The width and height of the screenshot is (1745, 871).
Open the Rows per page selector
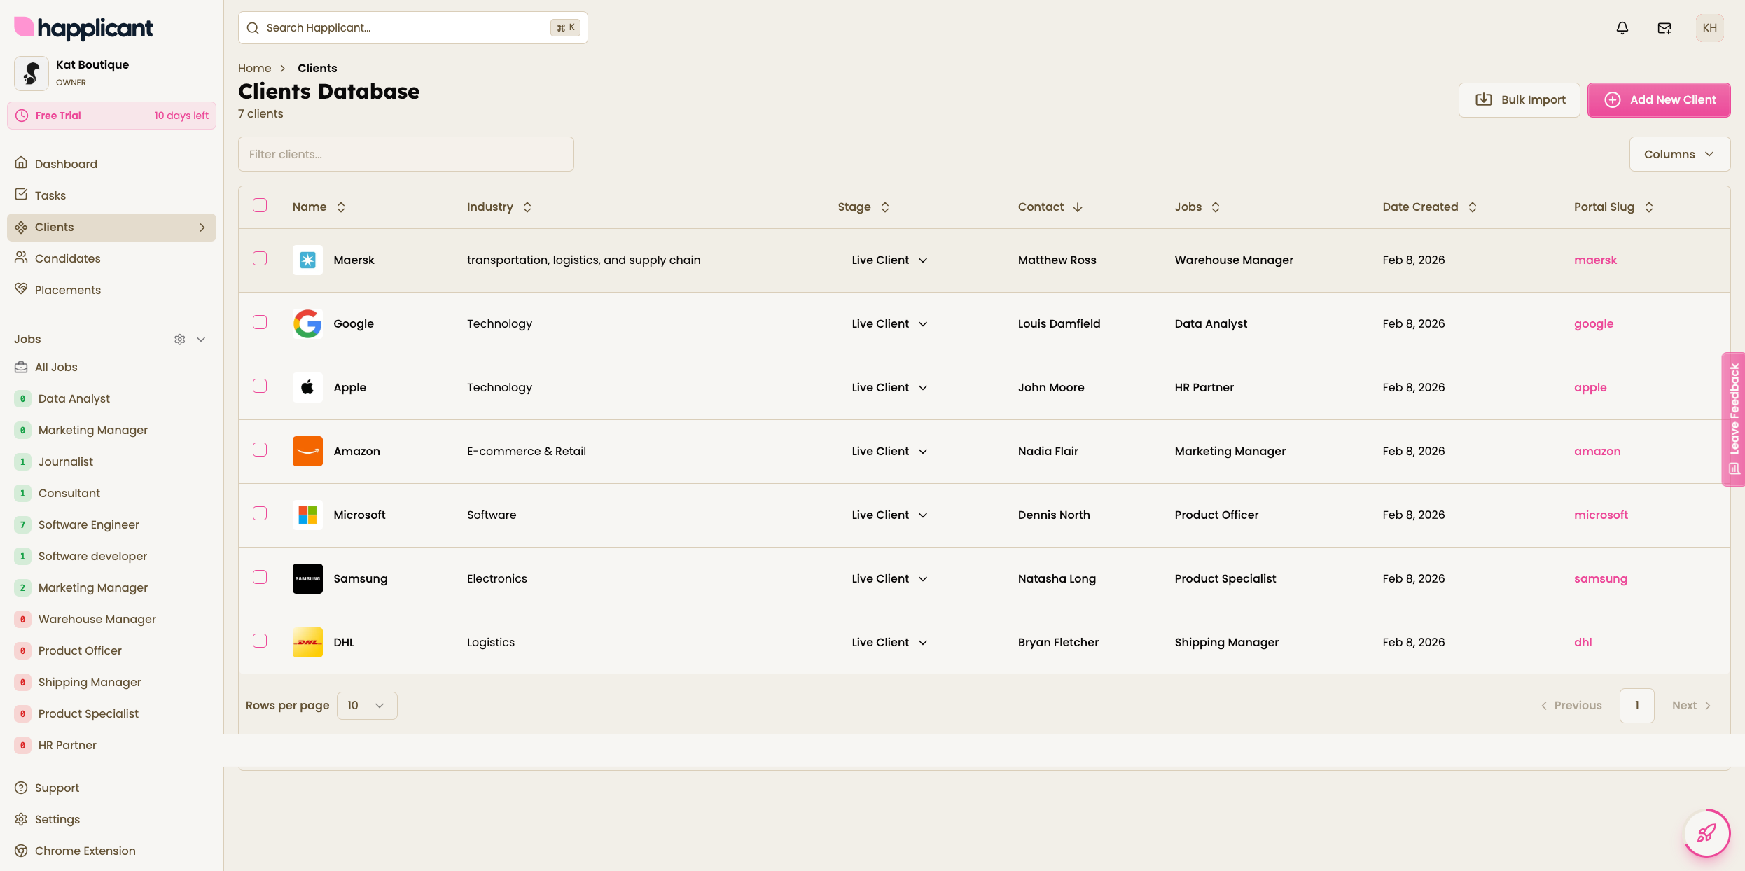click(366, 705)
